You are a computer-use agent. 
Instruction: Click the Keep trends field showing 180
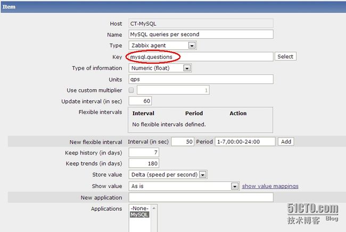click(144, 164)
